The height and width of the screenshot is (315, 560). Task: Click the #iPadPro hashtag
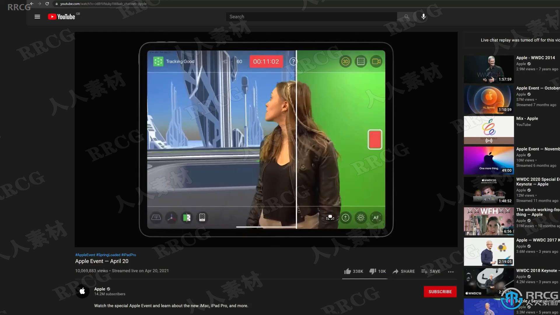129,255
